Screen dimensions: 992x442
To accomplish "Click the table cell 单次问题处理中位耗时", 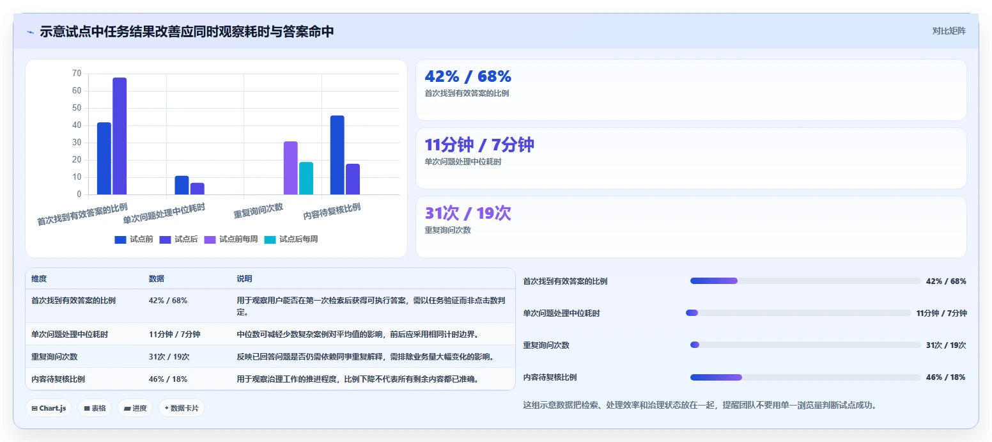I will click(x=70, y=334).
